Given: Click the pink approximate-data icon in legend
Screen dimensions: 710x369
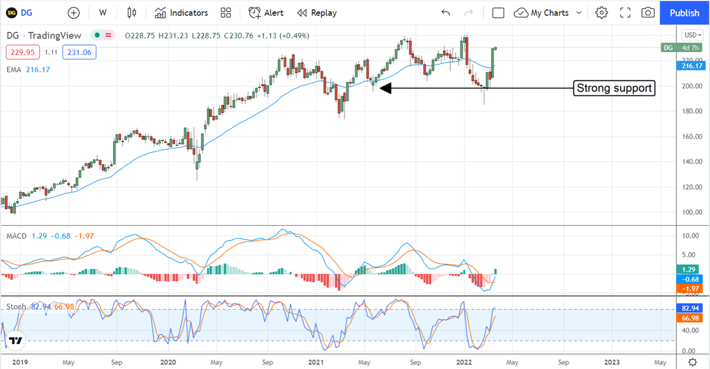Looking at the screenshot, I should pos(108,35).
